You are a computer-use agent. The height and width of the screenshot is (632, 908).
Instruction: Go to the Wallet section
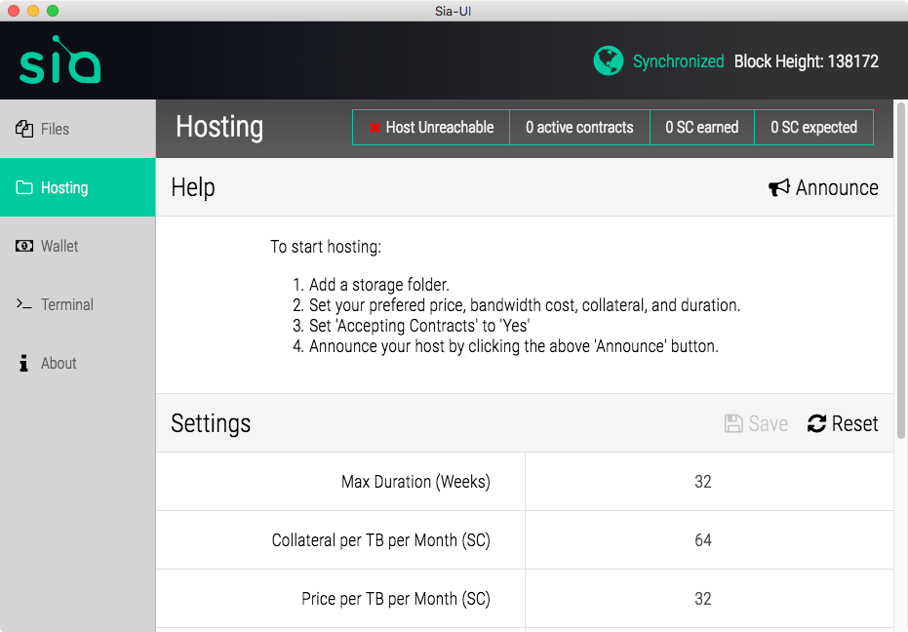coord(78,246)
